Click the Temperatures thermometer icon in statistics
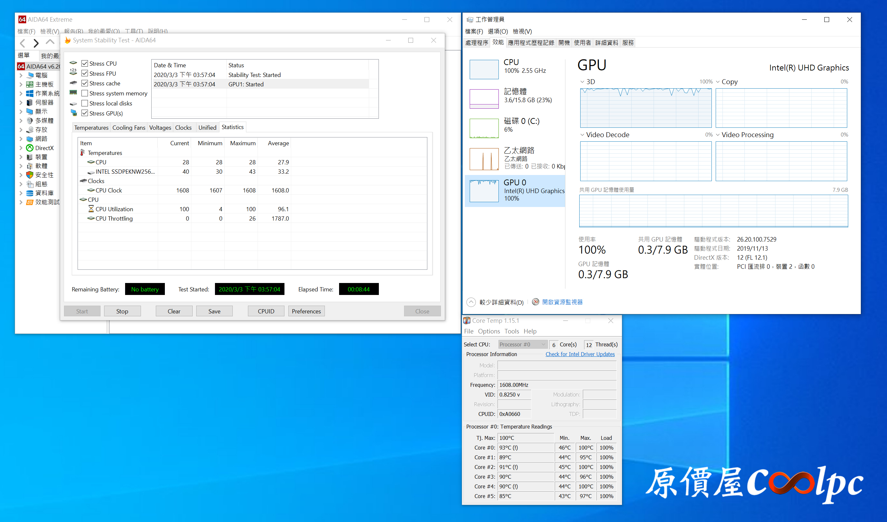 (x=83, y=153)
